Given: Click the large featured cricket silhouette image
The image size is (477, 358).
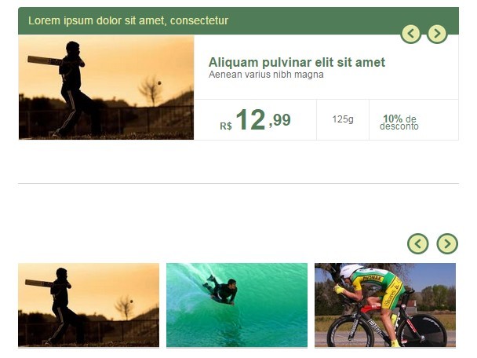Looking at the screenshot, I should click(106, 87).
